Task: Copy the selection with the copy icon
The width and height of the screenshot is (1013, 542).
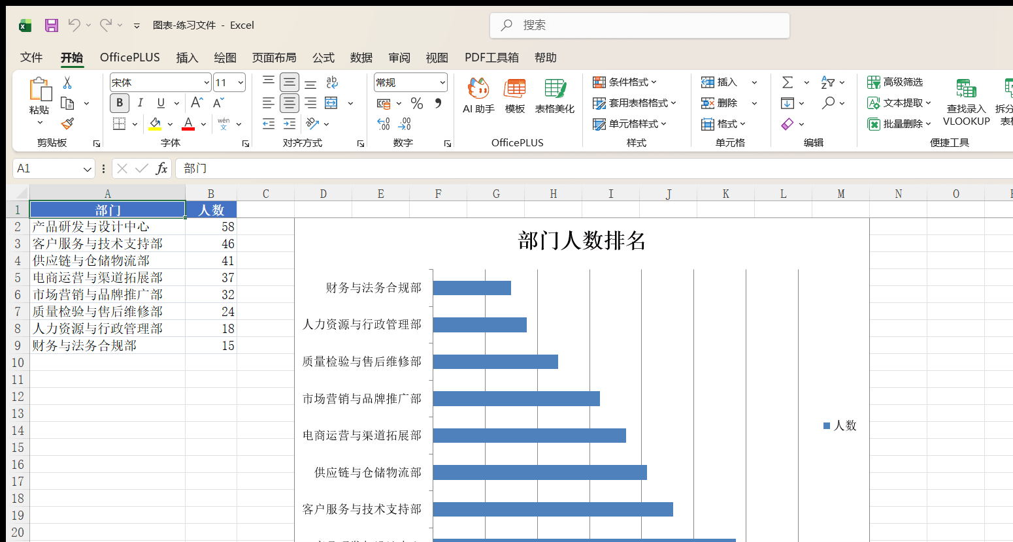Action: [x=67, y=103]
